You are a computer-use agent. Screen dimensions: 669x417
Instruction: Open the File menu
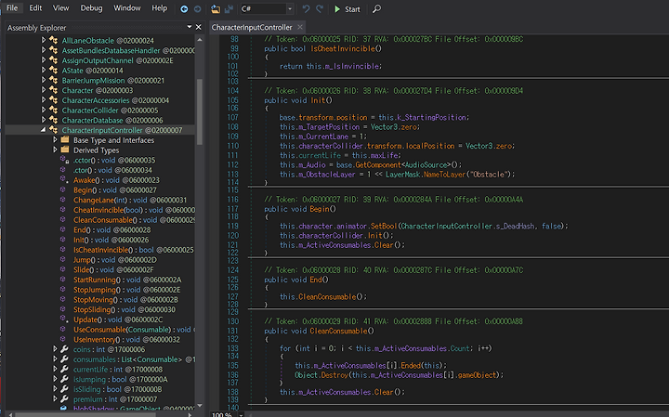(12, 8)
